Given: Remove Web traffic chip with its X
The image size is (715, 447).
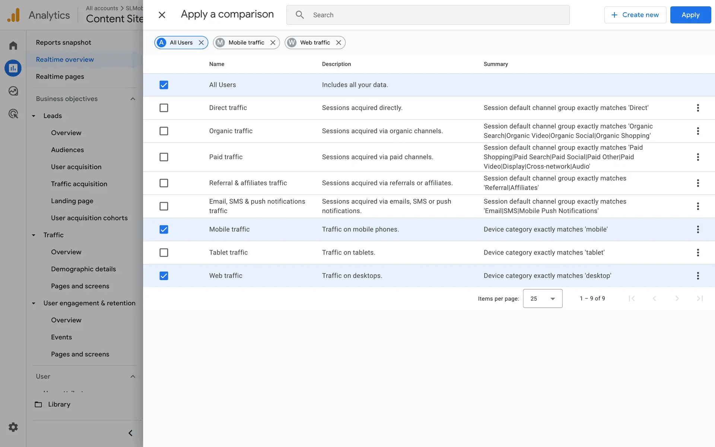Looking at the screenshot, I should click(339, 42).
